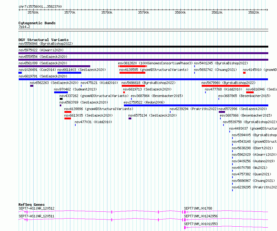
Task: Open nsv6611403 (Sedlazeck2020) label
Action: click(82, 70)
